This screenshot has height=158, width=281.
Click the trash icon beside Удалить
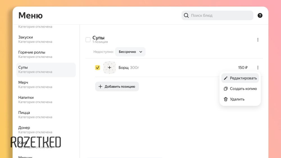coord(226,99)
